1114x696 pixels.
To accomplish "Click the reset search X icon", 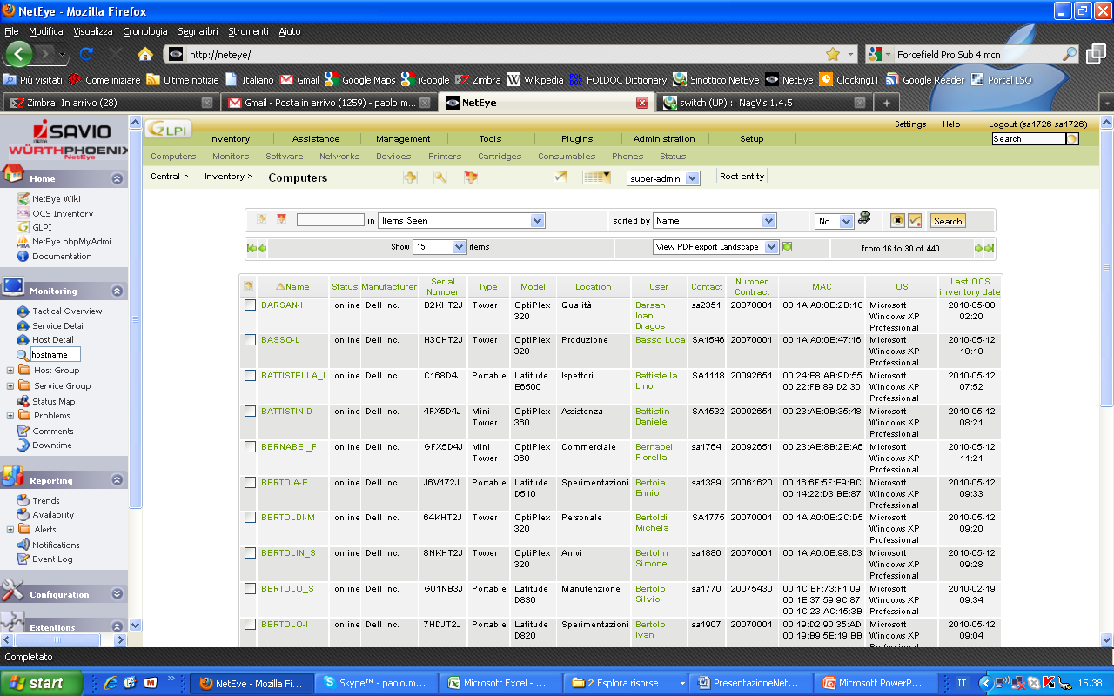I will (897, 221).
